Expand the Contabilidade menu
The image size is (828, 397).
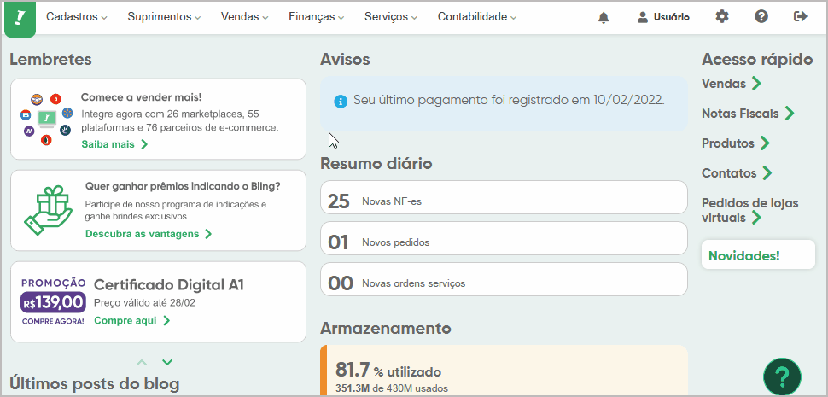[477, 17]
